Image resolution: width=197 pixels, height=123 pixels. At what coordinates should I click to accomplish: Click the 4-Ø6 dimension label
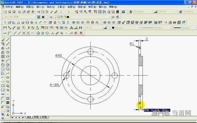click(55, 85)
